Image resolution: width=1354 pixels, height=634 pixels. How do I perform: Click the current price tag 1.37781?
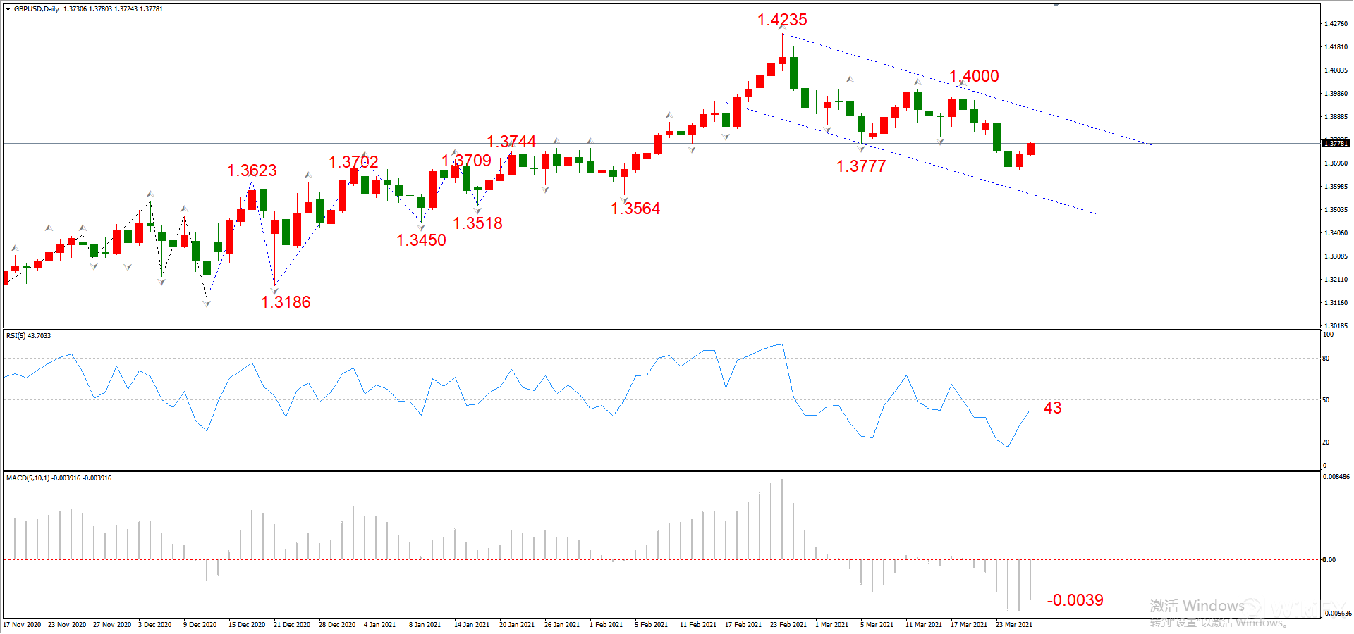pyautogui.click(x=1336, y=144)
